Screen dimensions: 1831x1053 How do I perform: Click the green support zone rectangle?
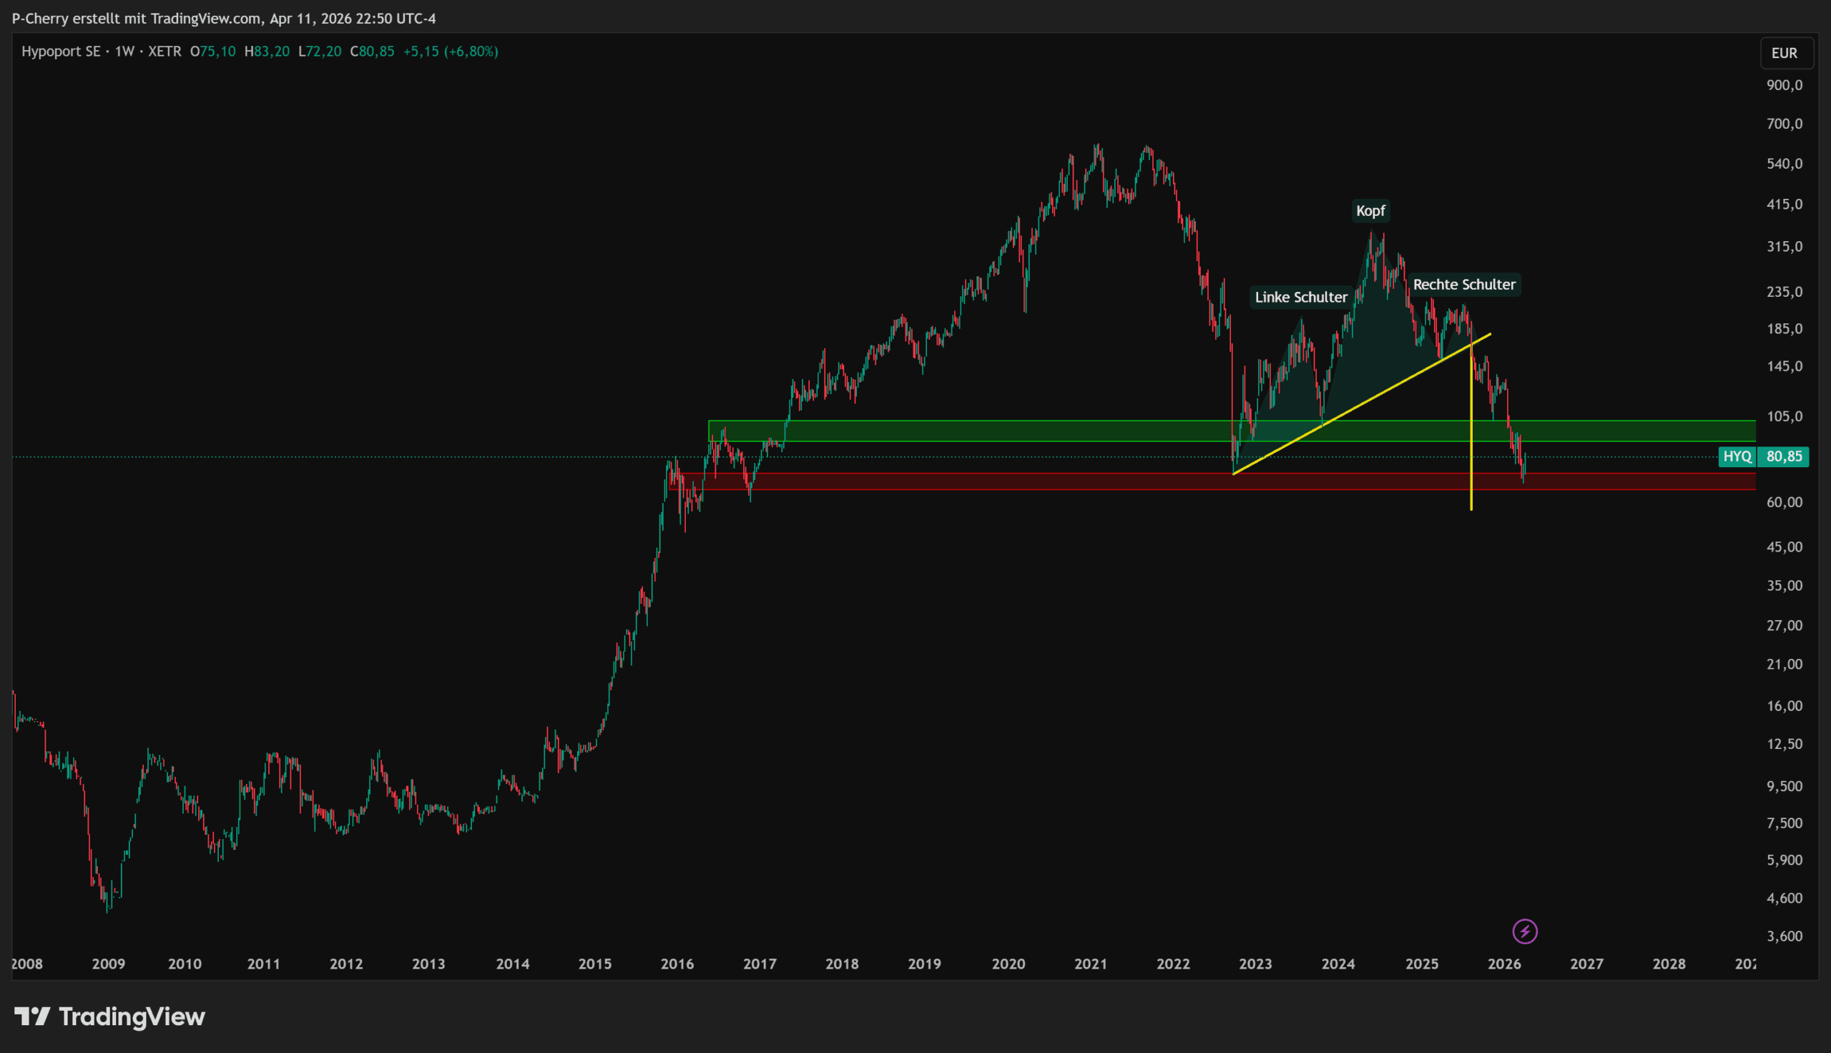point(1012,431)
